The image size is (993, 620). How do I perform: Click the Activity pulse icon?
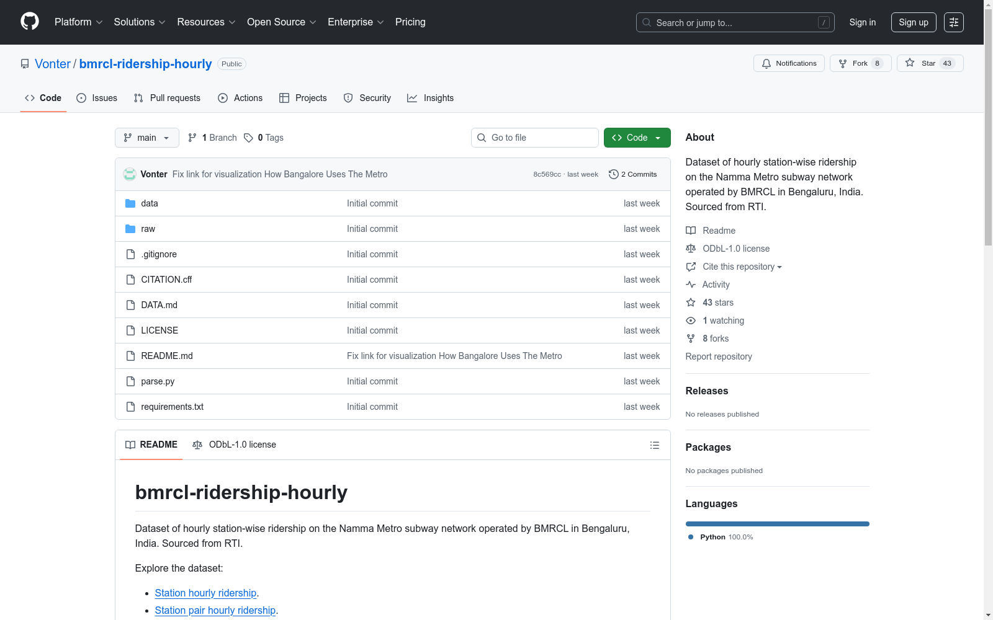(691, 285)
